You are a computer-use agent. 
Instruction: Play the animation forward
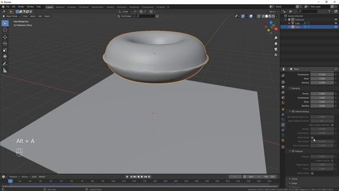[142, 177]
